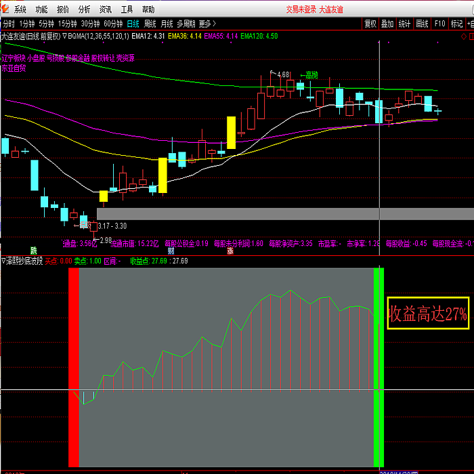Expand the 泽熙抄底波段 indicator dropdown
474x474 pixels.
point(3,261)
